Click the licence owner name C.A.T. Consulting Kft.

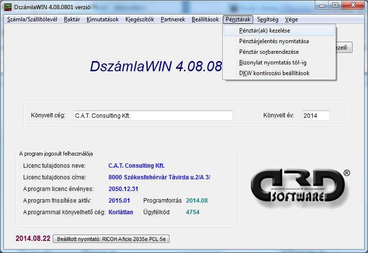(x=137, y=166)
